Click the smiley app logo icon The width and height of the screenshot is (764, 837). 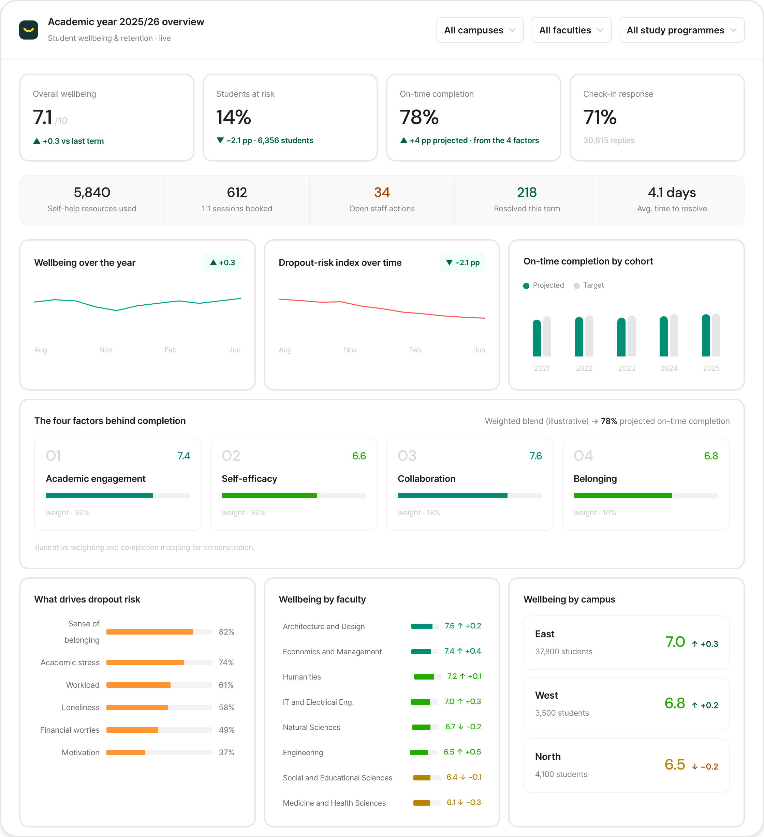coord(29,30)
